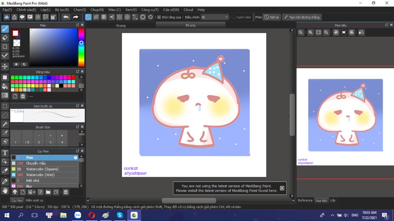Expand the add-brush-type dropdown arrow
The image size is (394, 221).
(34, 193)
